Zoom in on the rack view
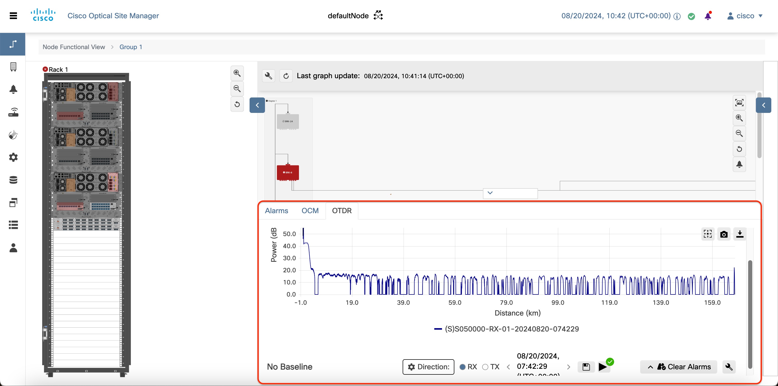778x386 pixels. pyautogui.click(x=237, y=73)
